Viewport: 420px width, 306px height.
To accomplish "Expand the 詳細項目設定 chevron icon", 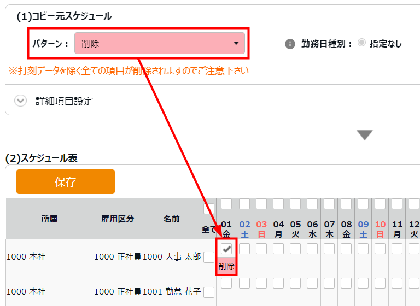I will click(21, 101).
